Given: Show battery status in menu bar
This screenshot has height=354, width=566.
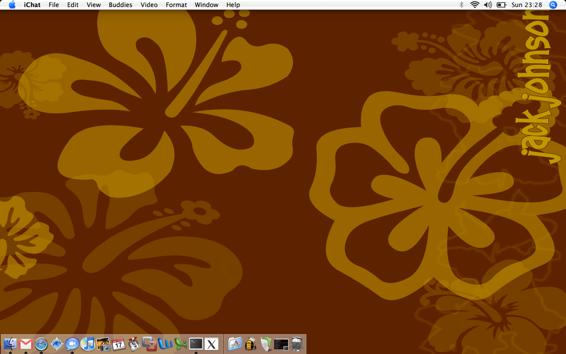Looking at the screenshot, I should pos(501,5).
